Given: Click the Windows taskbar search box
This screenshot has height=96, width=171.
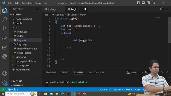Looking at the screenshot, I should tap(21, 94).
